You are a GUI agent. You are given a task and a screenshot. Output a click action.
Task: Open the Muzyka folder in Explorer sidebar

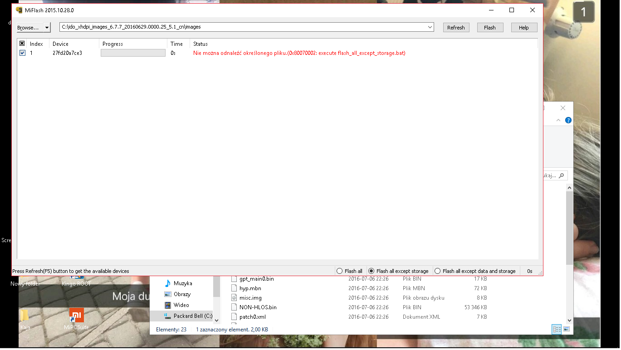click(x=182, y=283)
